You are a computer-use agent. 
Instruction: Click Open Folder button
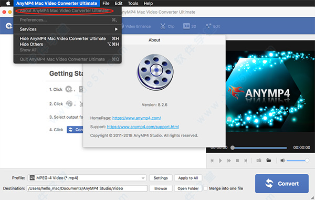click(188, 188)
